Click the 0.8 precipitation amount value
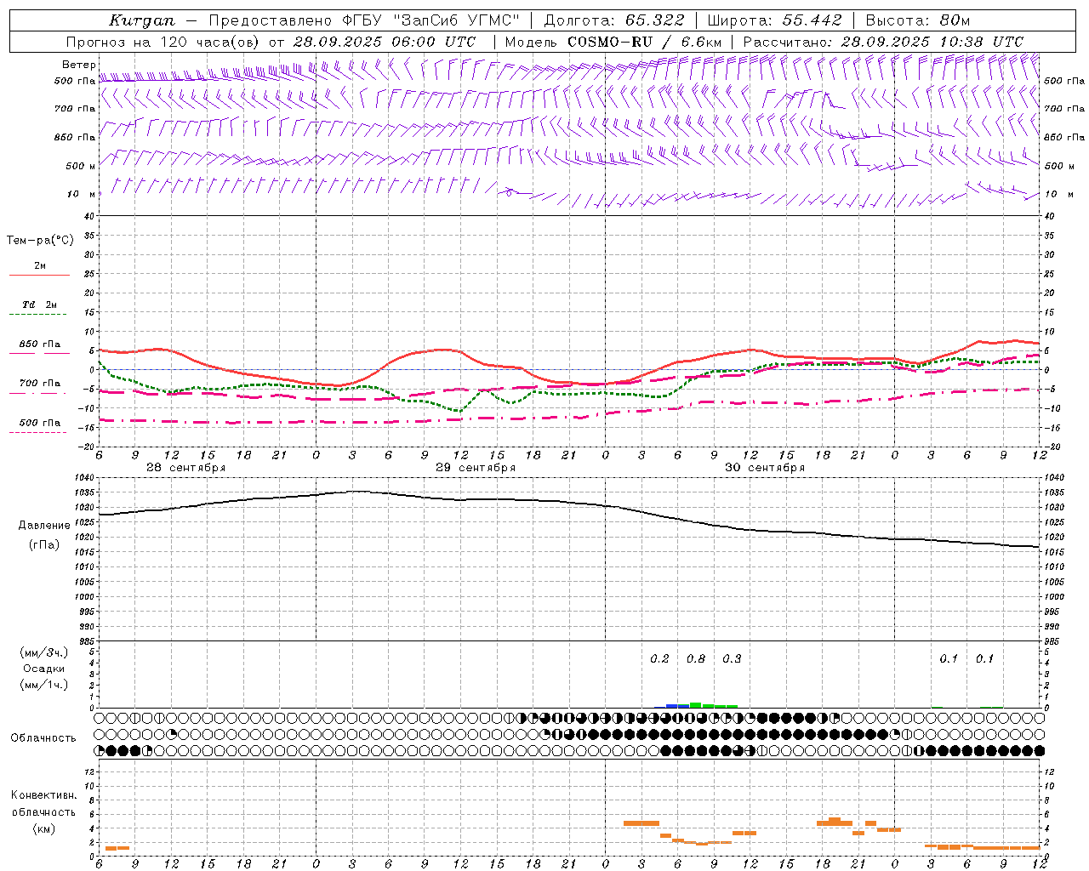The width and height of the screenshot is (1089, 871). (x=696, y=659)
